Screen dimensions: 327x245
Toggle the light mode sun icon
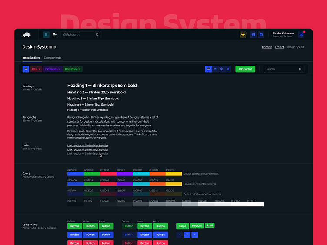(x=243, y=35)
